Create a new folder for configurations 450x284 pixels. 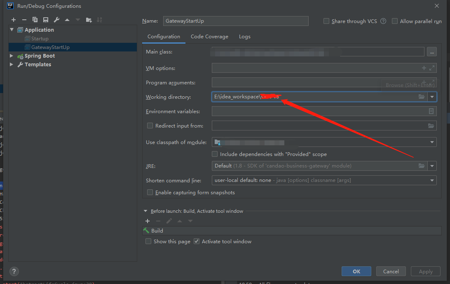click(88, 19)
